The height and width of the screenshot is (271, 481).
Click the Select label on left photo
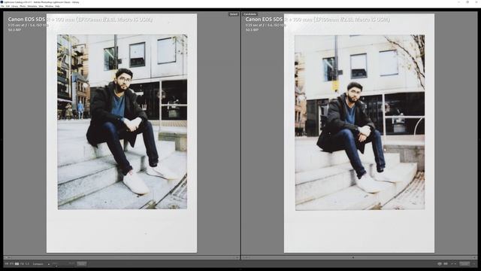234,14
